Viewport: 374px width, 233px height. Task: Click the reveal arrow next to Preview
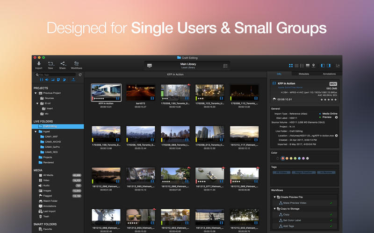click(336, 117)
